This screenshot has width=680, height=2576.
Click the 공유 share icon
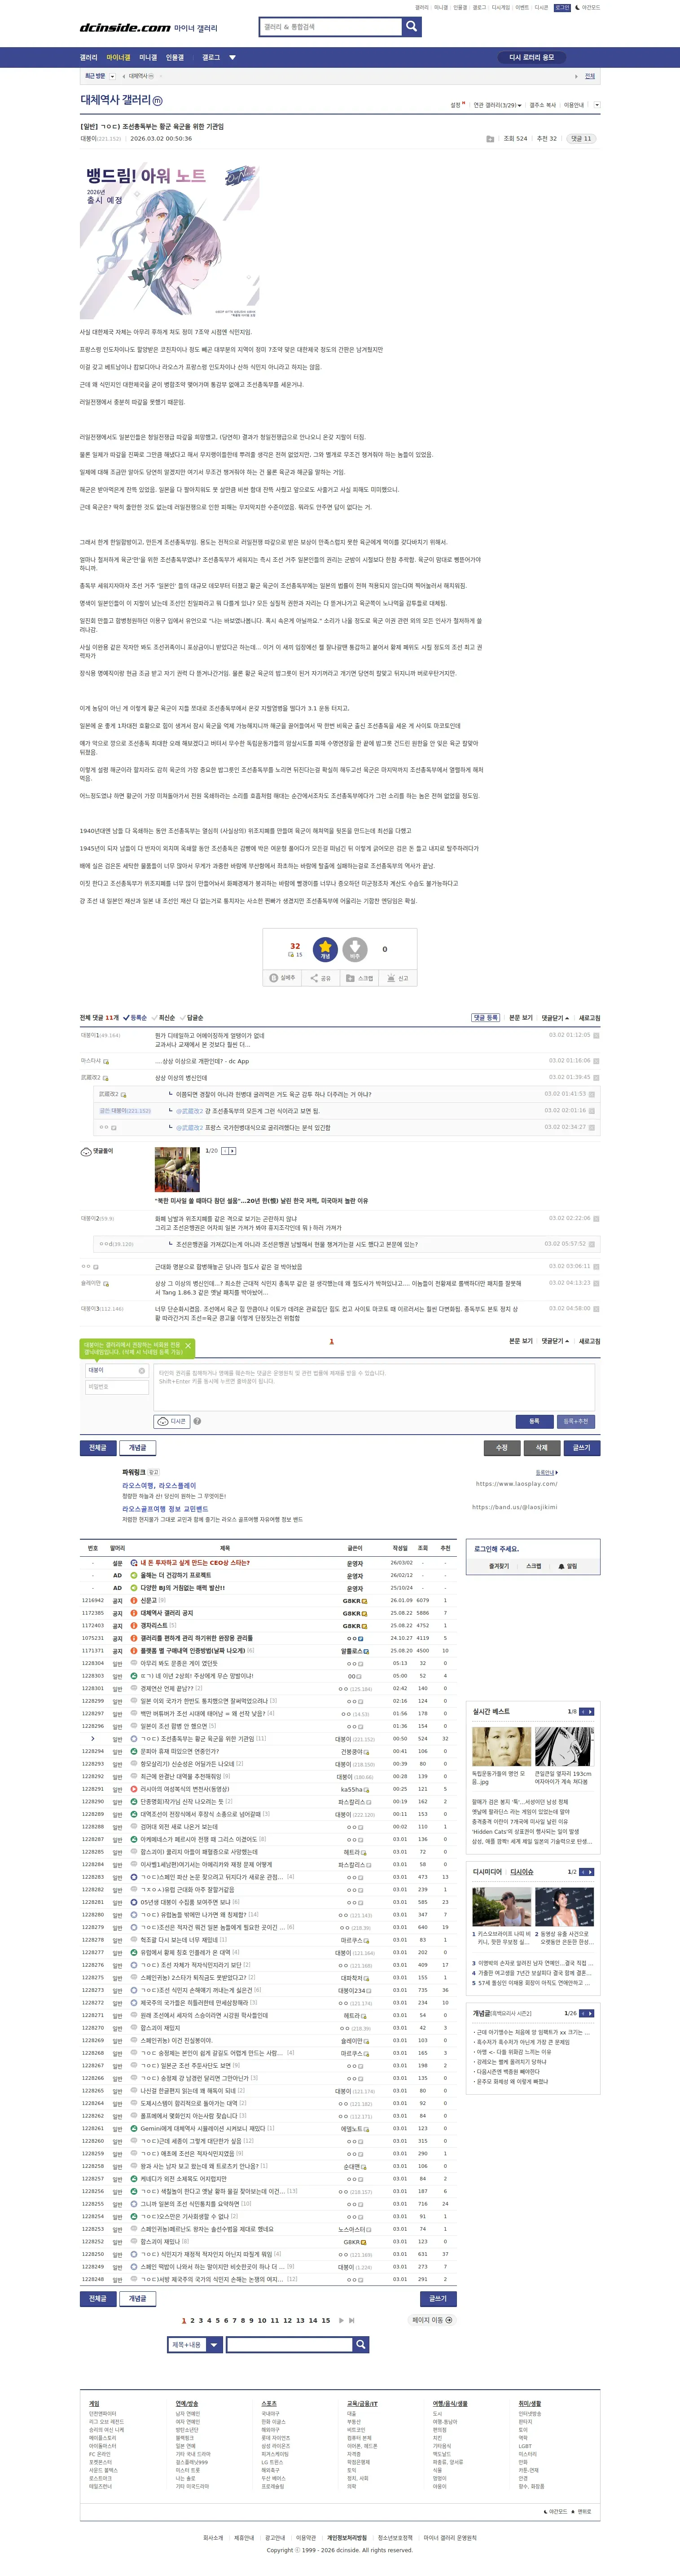pyautogui.click(x=314, y=978)
